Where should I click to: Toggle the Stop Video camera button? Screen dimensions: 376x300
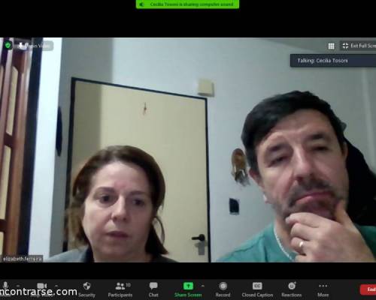tap(41, 286)
